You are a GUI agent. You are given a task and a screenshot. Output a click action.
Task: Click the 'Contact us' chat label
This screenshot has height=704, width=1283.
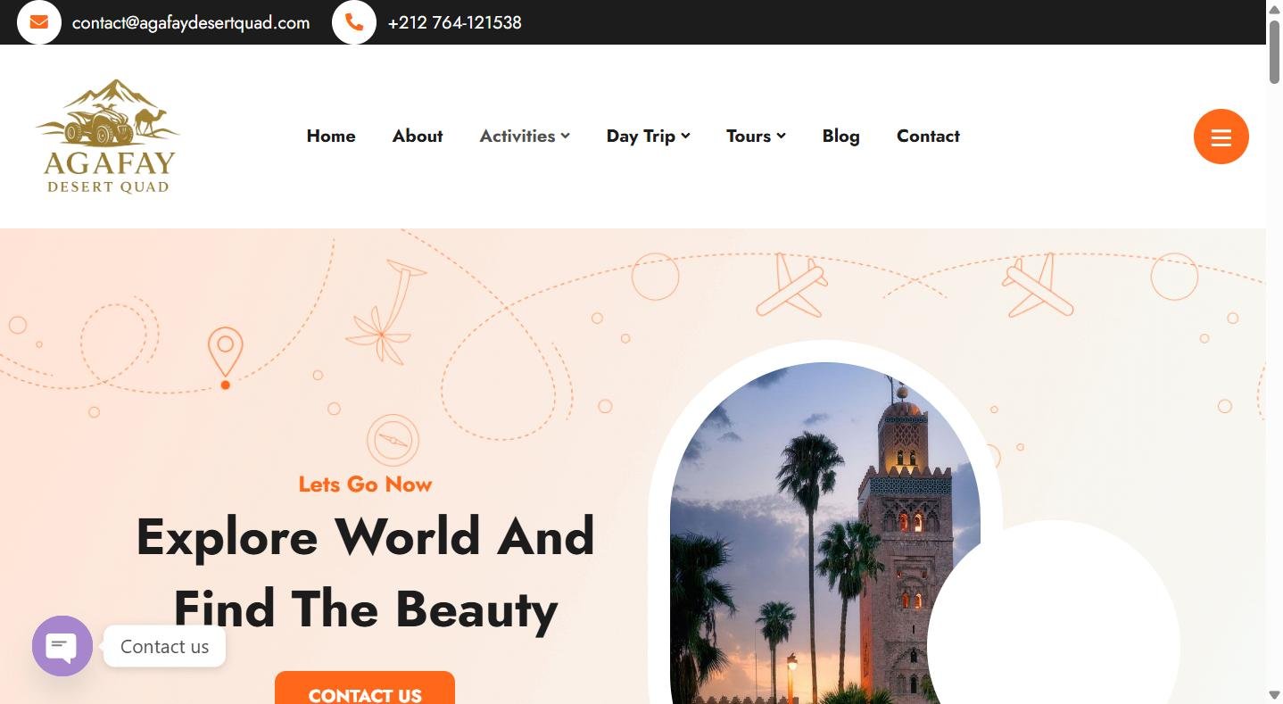(164, 647)
